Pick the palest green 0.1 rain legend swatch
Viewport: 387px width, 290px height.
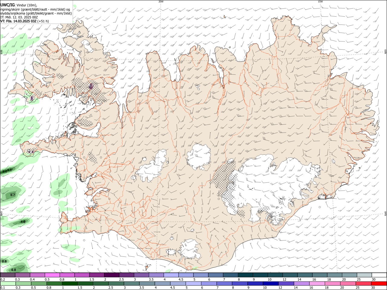(x=8, y=283)
